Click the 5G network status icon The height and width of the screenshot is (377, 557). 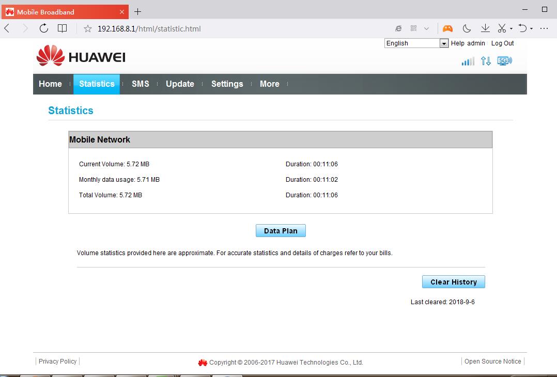[x=505, y=60]
